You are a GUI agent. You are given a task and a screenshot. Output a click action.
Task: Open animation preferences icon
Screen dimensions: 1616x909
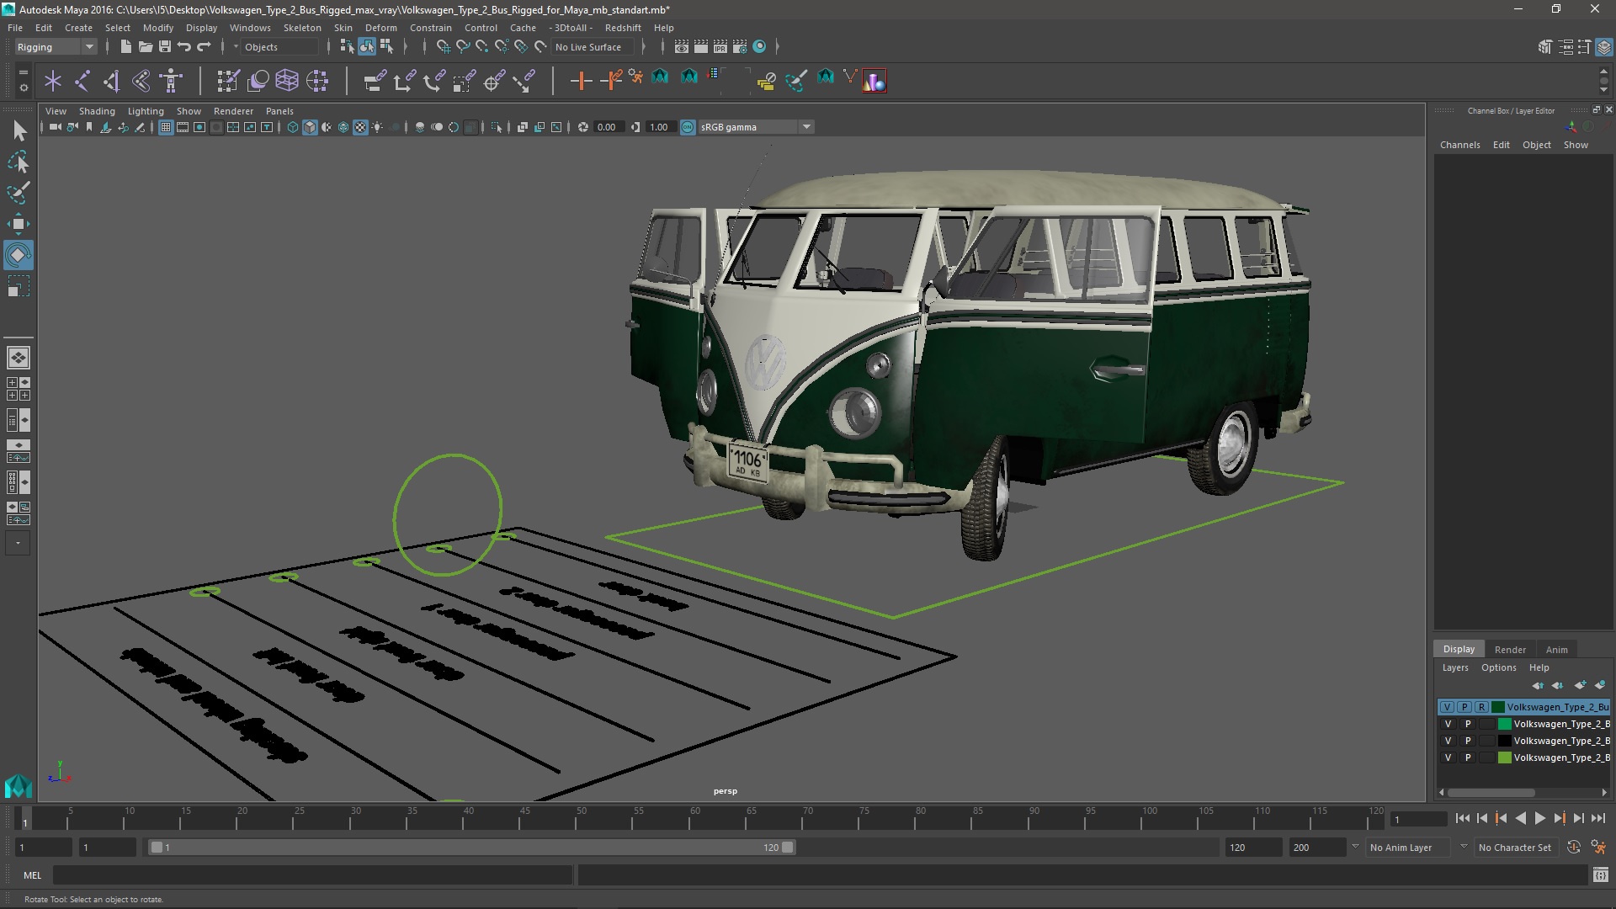pyautogui.click(x=1598, y=848)
